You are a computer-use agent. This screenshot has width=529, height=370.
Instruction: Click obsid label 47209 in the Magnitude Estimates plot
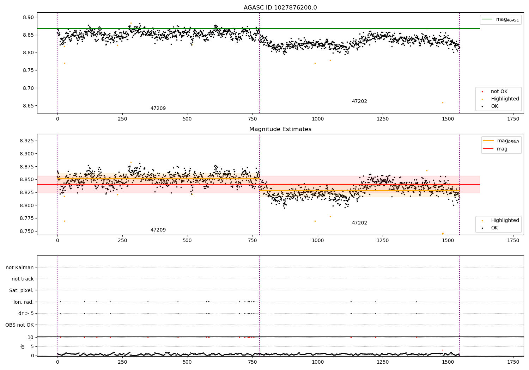pos(158,230)
